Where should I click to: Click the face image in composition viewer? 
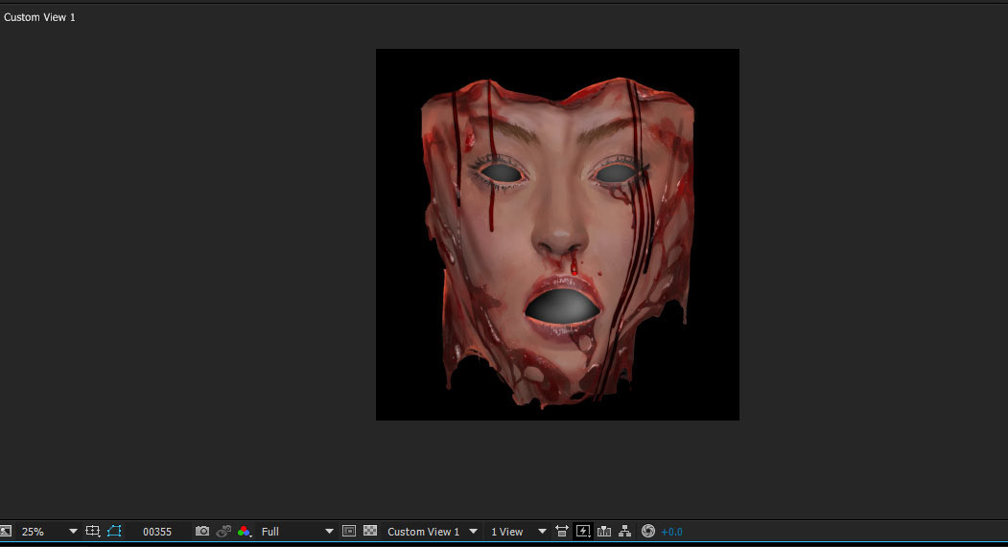pyautogui.click(x=556, y=235)
